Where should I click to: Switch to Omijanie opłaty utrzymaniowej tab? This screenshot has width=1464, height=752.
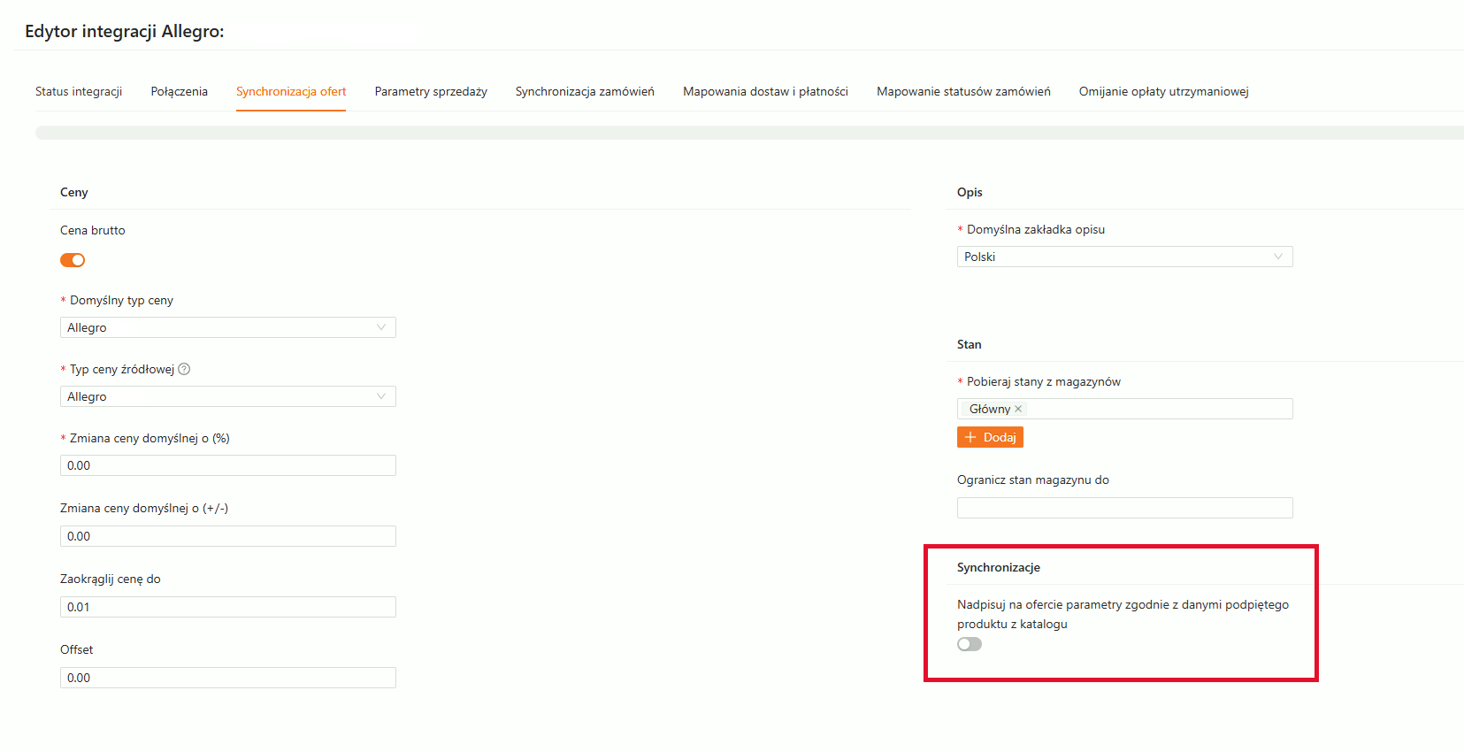[x=1163, y=91]
